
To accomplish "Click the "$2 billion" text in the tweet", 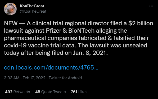I will pyautogui.click(x=141, y=23).
